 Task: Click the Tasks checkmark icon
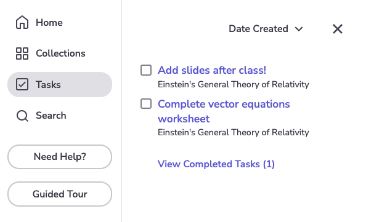tap(22, 84)
